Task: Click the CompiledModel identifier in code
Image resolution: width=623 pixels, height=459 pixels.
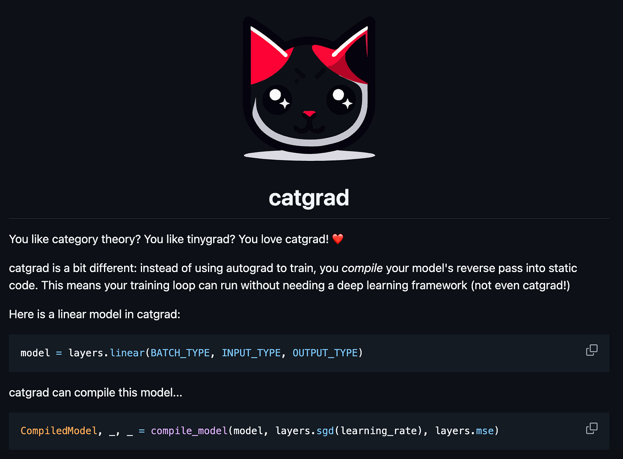Action: coord(59,431)
